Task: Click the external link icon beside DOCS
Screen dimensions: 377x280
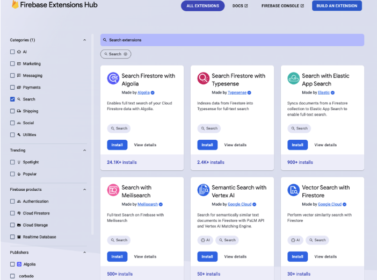Action: tap(246, 6)
